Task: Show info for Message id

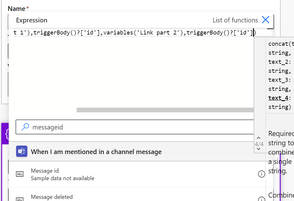Action: pos(261,174)
